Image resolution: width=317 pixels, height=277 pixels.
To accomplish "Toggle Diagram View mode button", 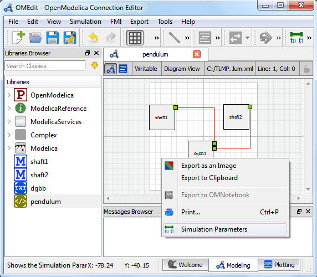I will 111,69.
